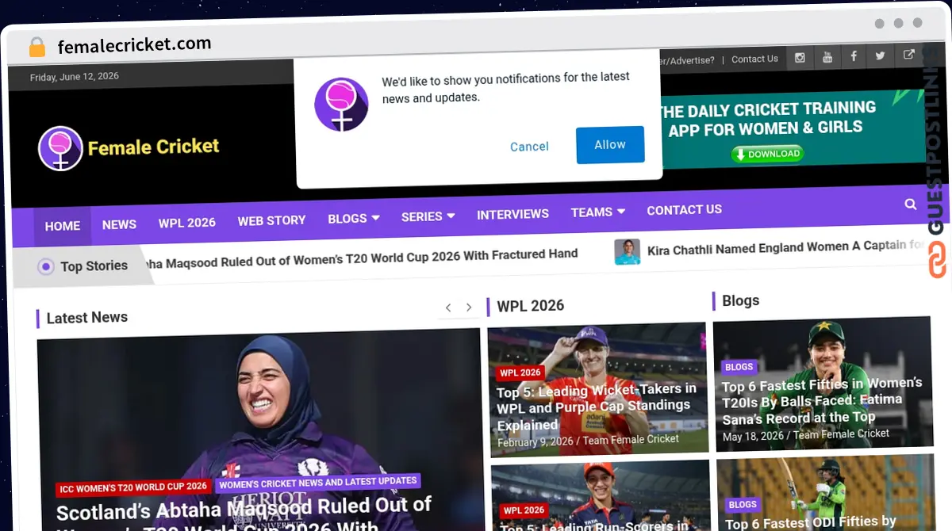
Task: Click the ICC Women's T20 World Cup 2026 tag
Action: pyautogui.click(x=133, y=487)
